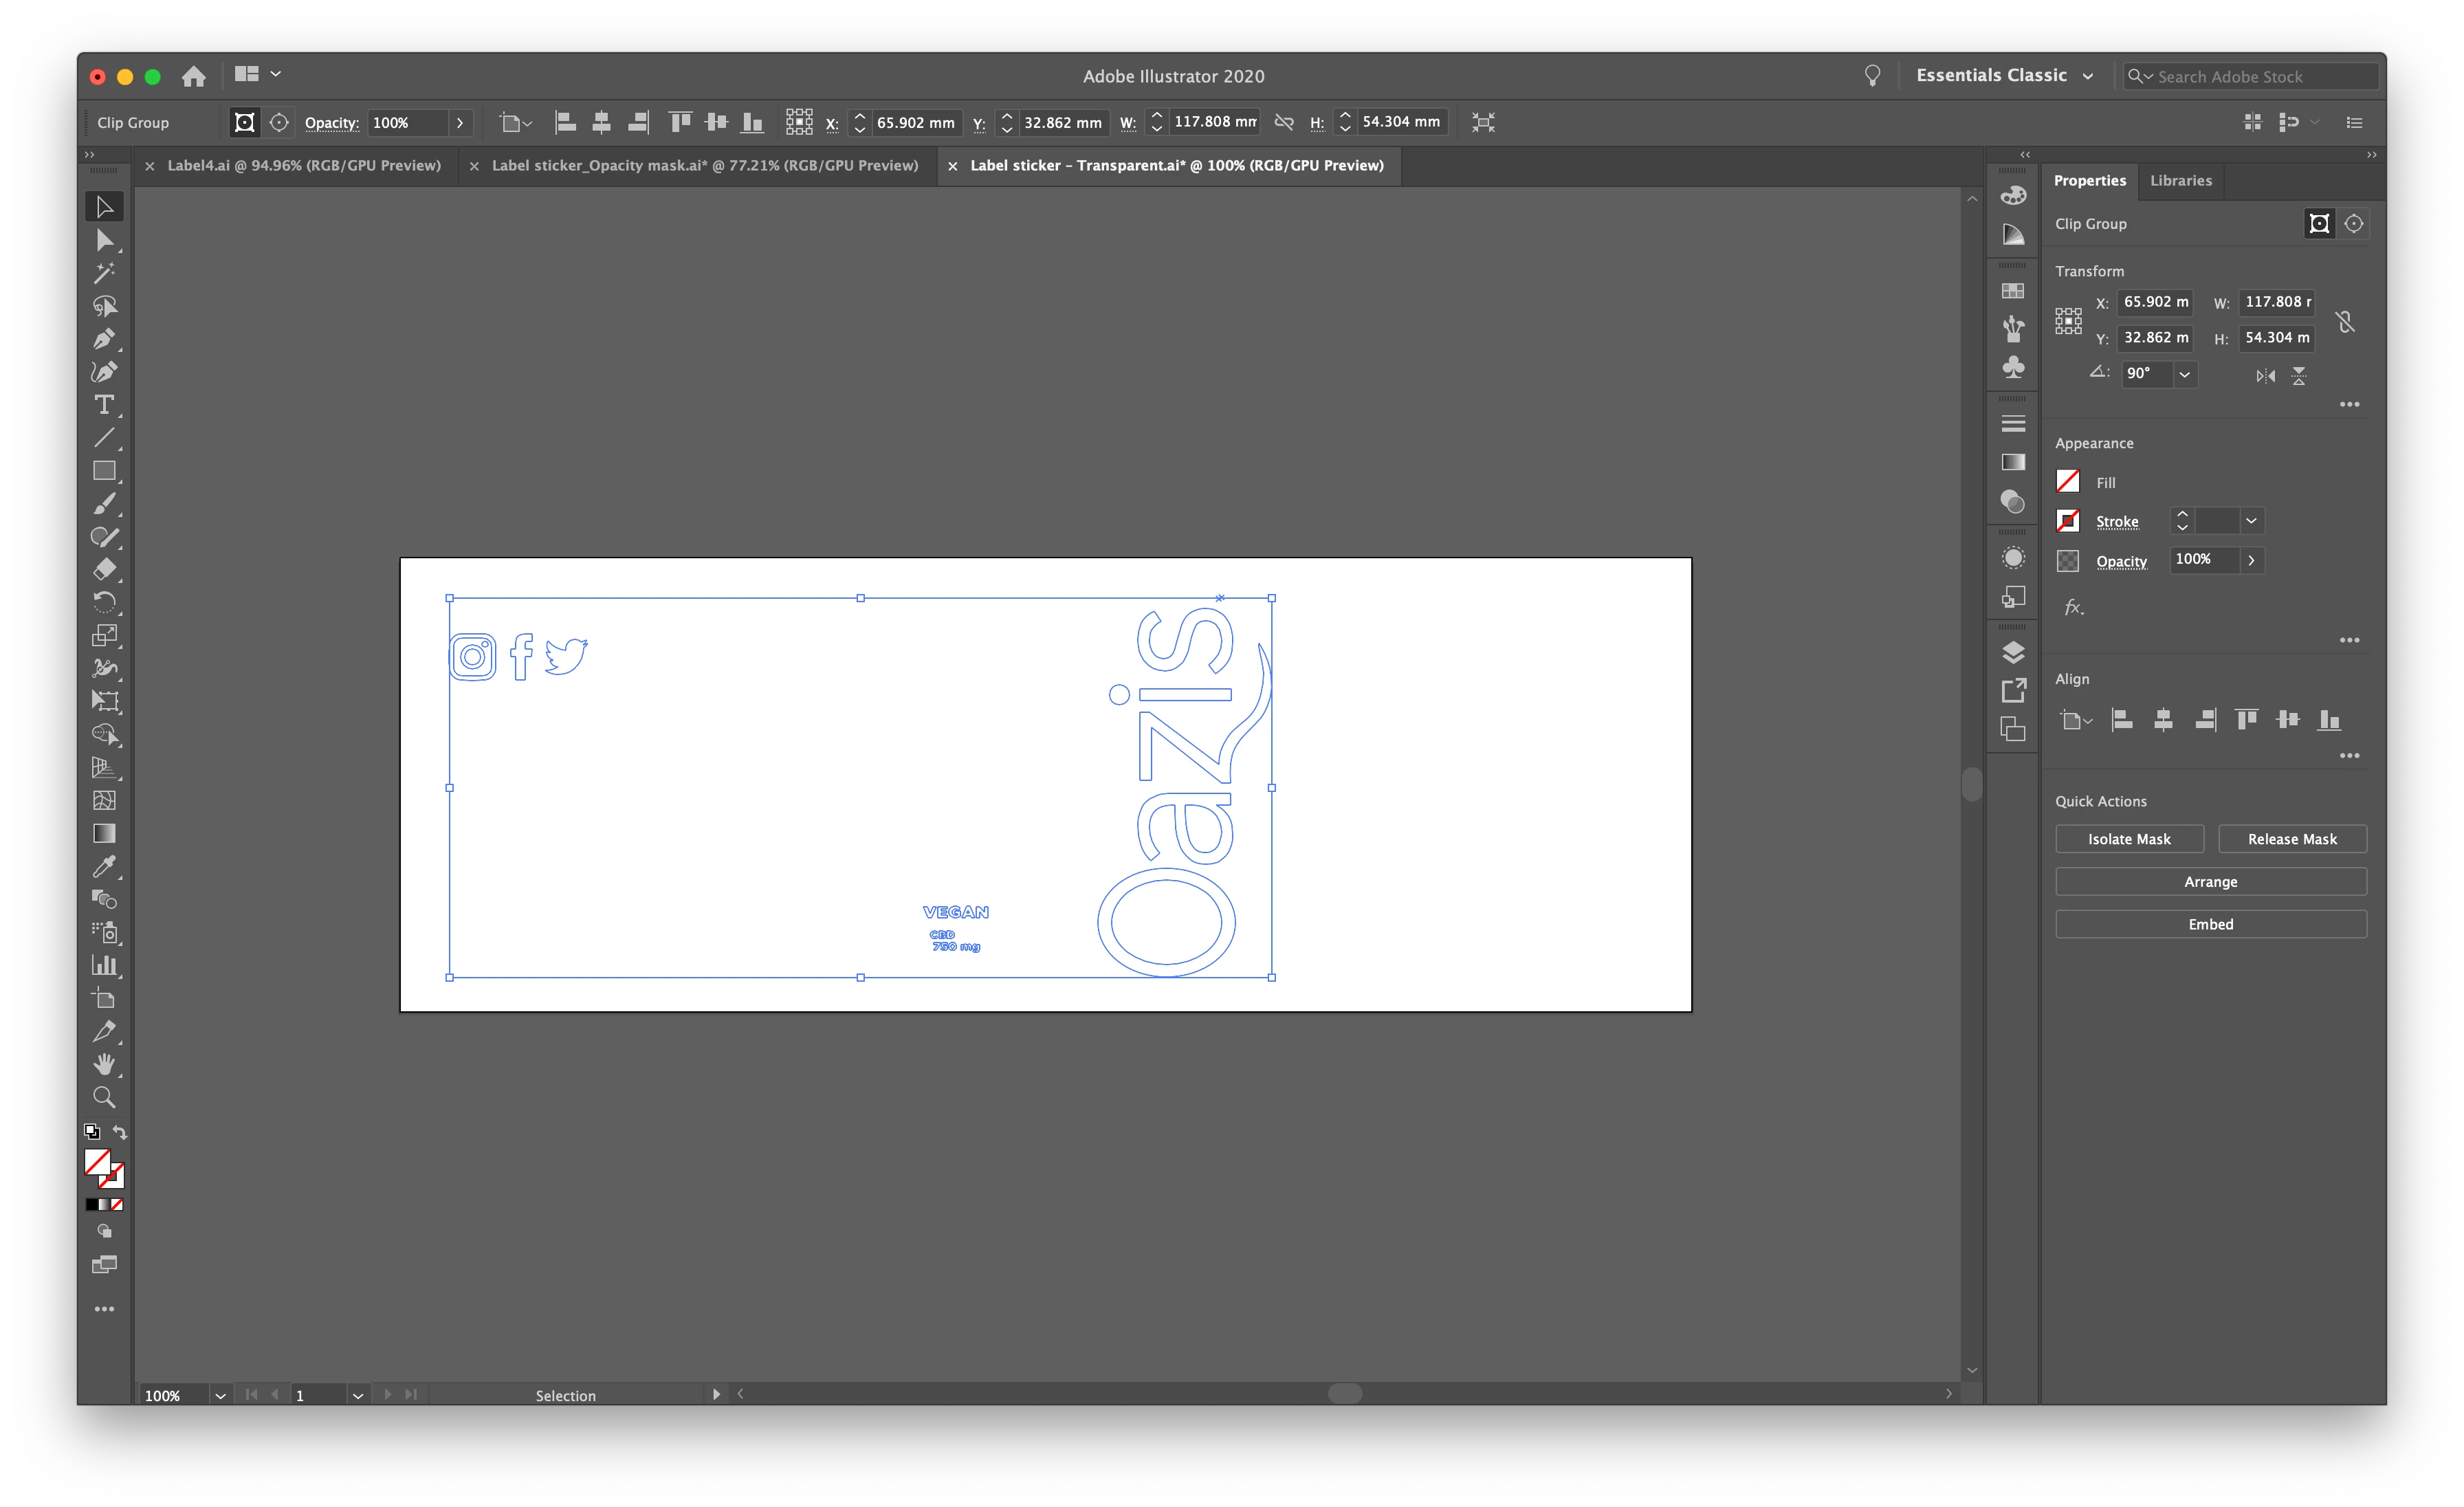The width and height of the screenshot is (2464, 1507).
Task: Select the Eyedropper tool
Action: 104,866
